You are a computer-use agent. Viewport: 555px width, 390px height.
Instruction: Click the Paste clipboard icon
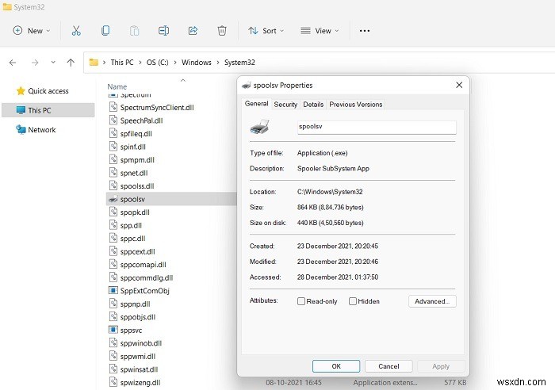[134, 31]
